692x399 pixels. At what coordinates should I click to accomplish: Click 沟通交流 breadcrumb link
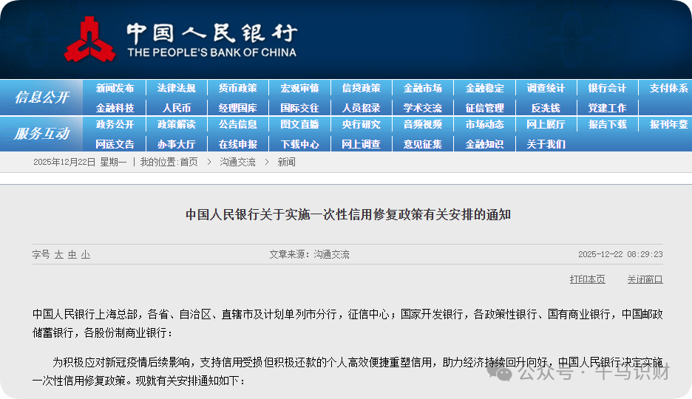[x=238, y=163]
